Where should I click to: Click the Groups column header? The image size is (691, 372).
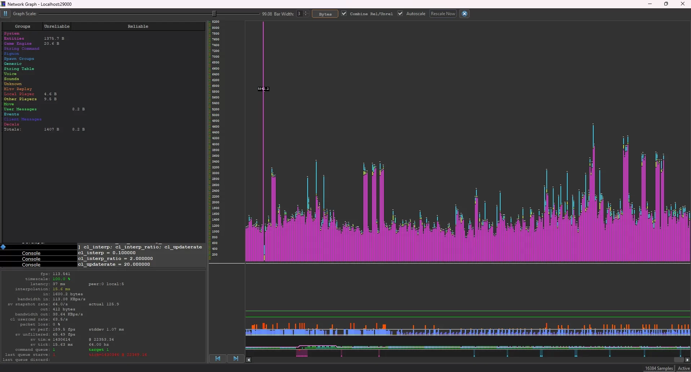click(x=22, y=26)
